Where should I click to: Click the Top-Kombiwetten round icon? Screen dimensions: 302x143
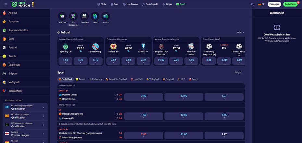pos(73,16)
